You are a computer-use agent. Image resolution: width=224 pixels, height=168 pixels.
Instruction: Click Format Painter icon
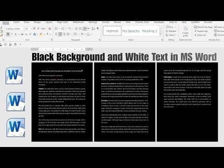click(1, 35)
